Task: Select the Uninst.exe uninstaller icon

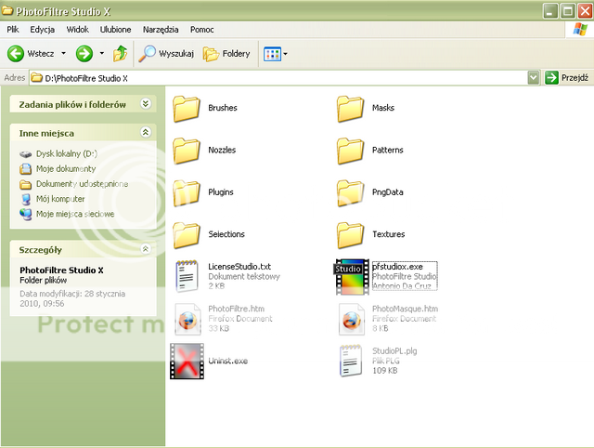Action: tap(187, 361)
